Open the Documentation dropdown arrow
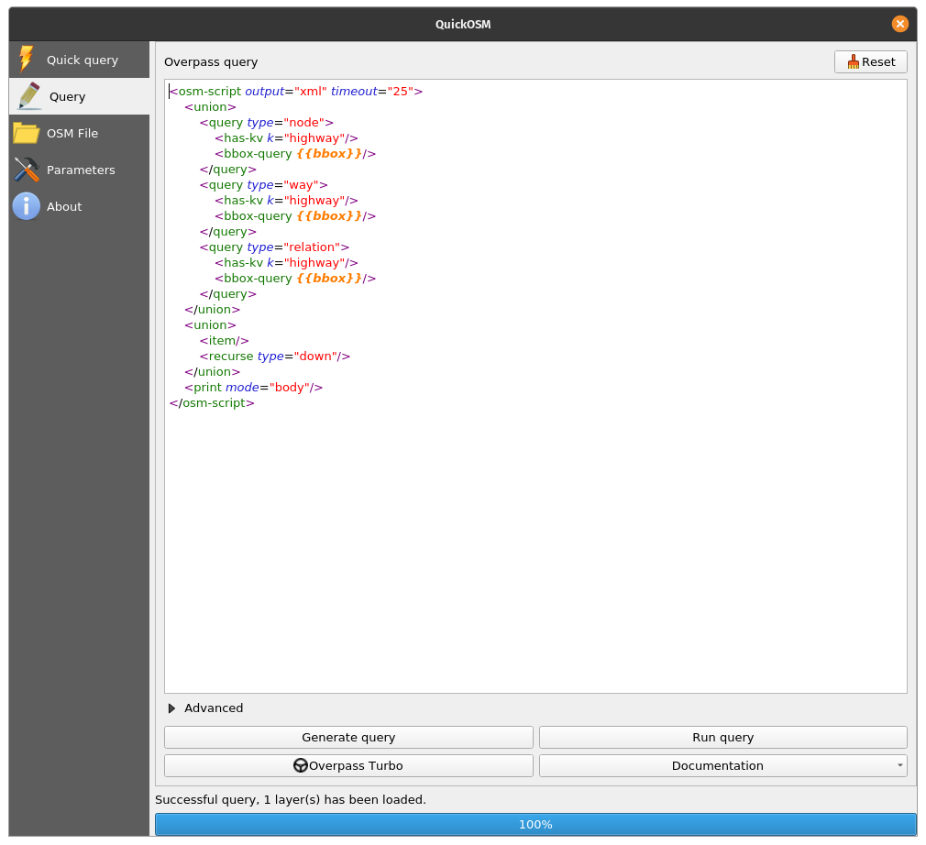The height and width of the screenshot is (845, 926). tap(900, 765)
